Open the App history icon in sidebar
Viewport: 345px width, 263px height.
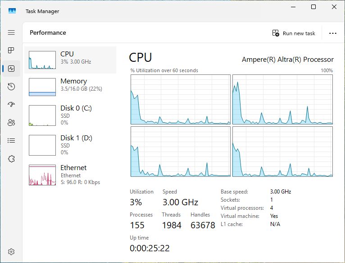click(12, 87)
